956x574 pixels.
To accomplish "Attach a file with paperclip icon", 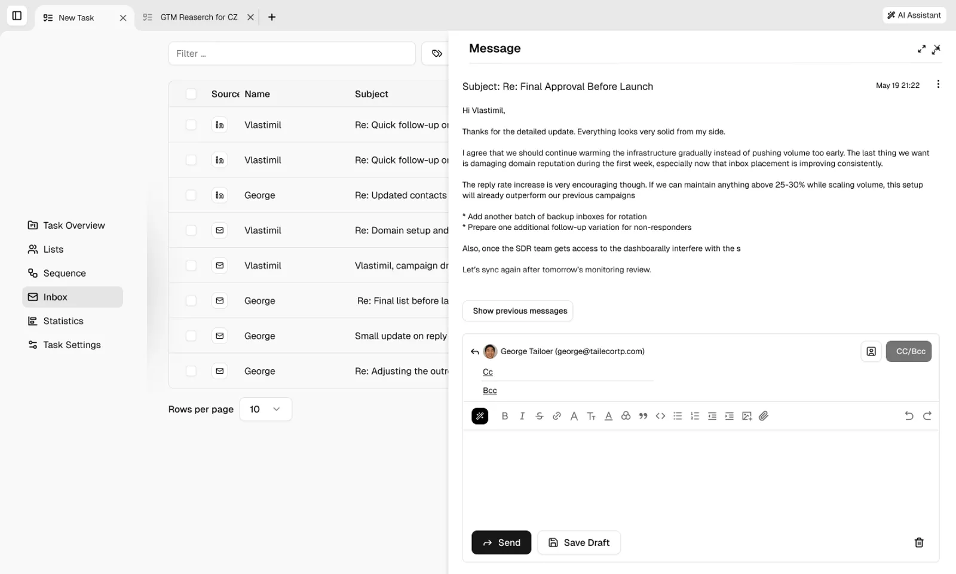I will 764,416.
